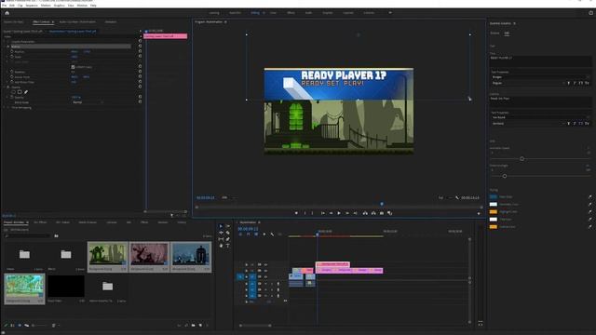Open the Sequence menu

tap(32, 6)
